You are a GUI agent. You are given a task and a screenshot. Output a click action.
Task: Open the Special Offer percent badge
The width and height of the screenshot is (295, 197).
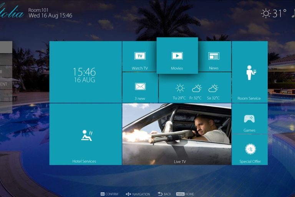click(250, 149)
